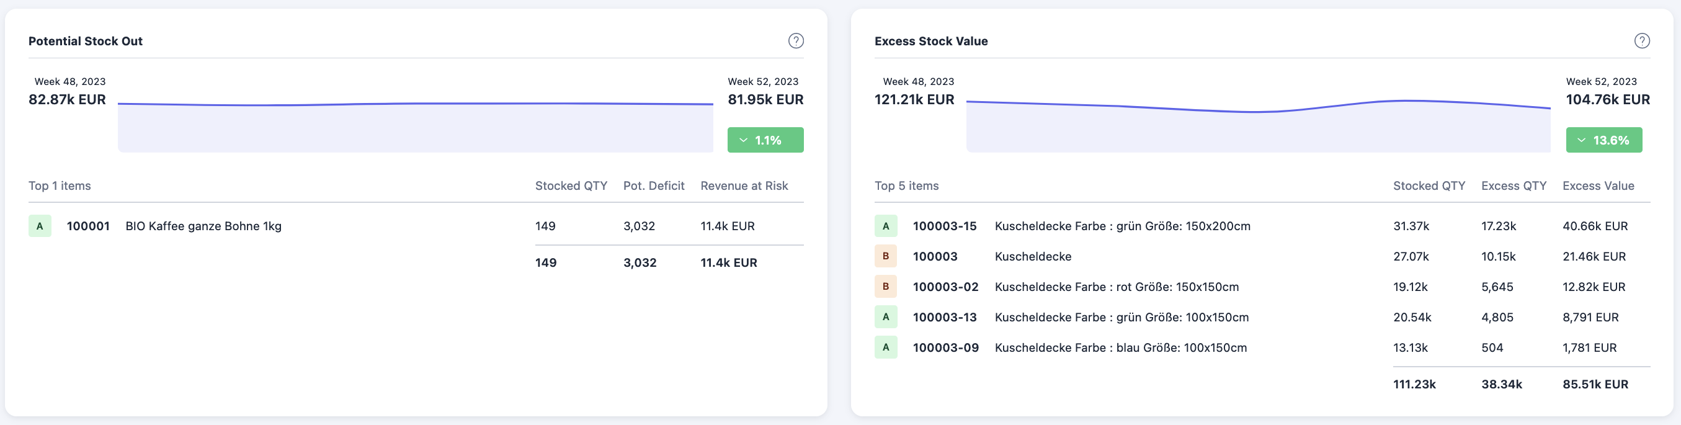This screenshot has width=1681, height=425.
Task: Click the 1.1% decrease indicator
Action: click(x=765, y=140)
